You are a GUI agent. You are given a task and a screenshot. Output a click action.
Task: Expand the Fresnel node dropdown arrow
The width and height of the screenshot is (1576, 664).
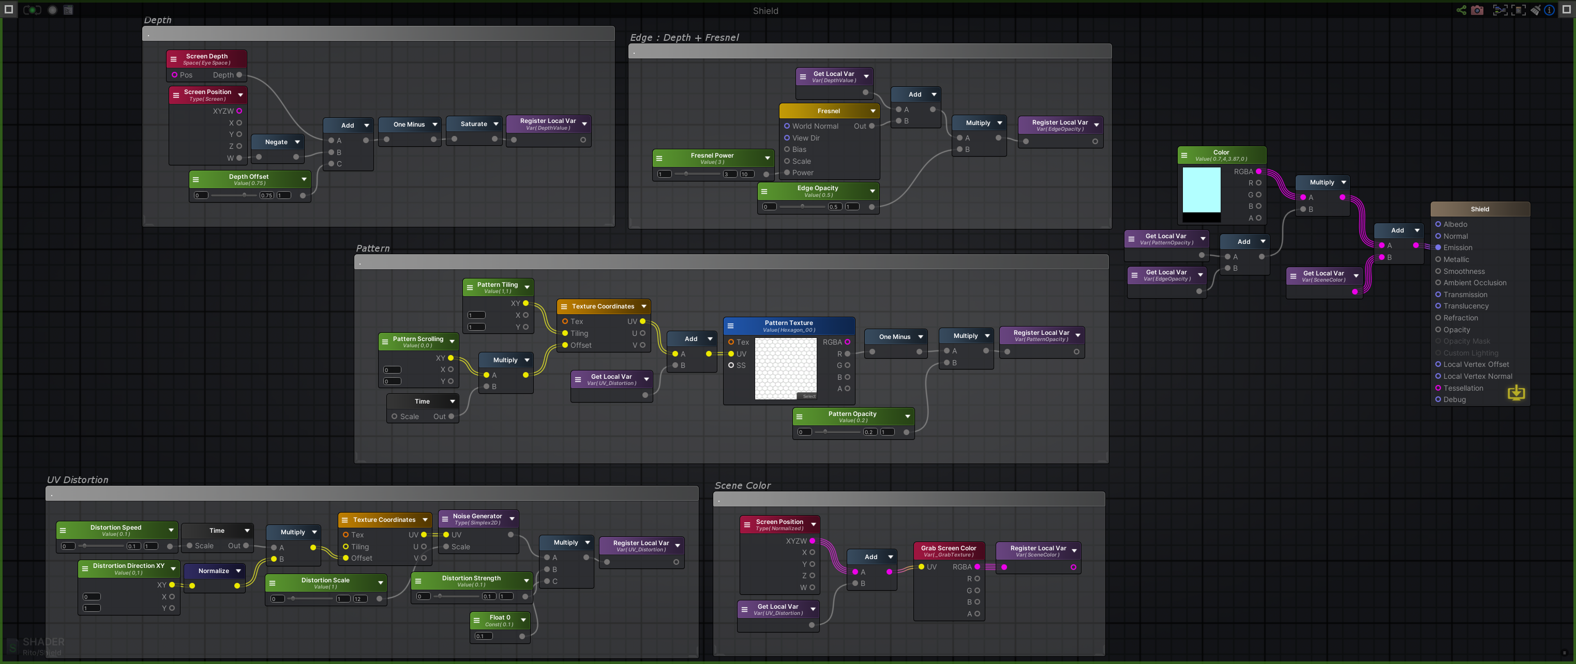873,111
